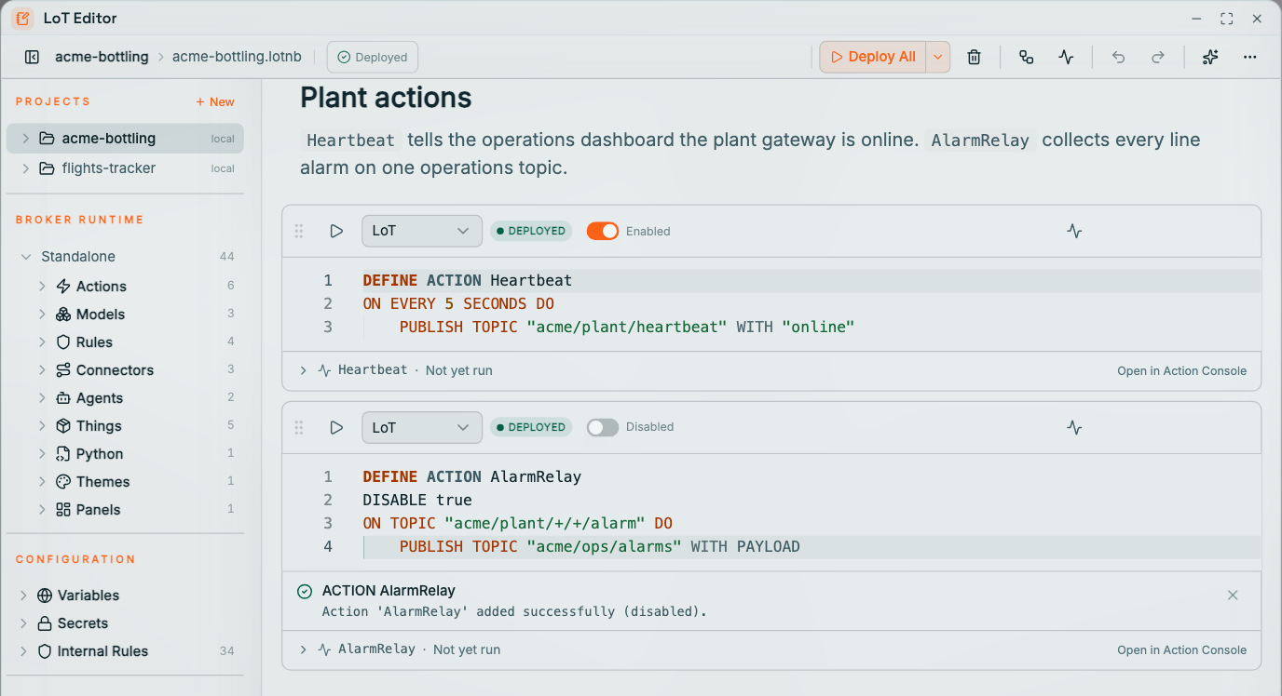1282x696 pixels.
Task: Click the acme-bottling.lotnb breadcrumb
Action: [x=237, y=57]
